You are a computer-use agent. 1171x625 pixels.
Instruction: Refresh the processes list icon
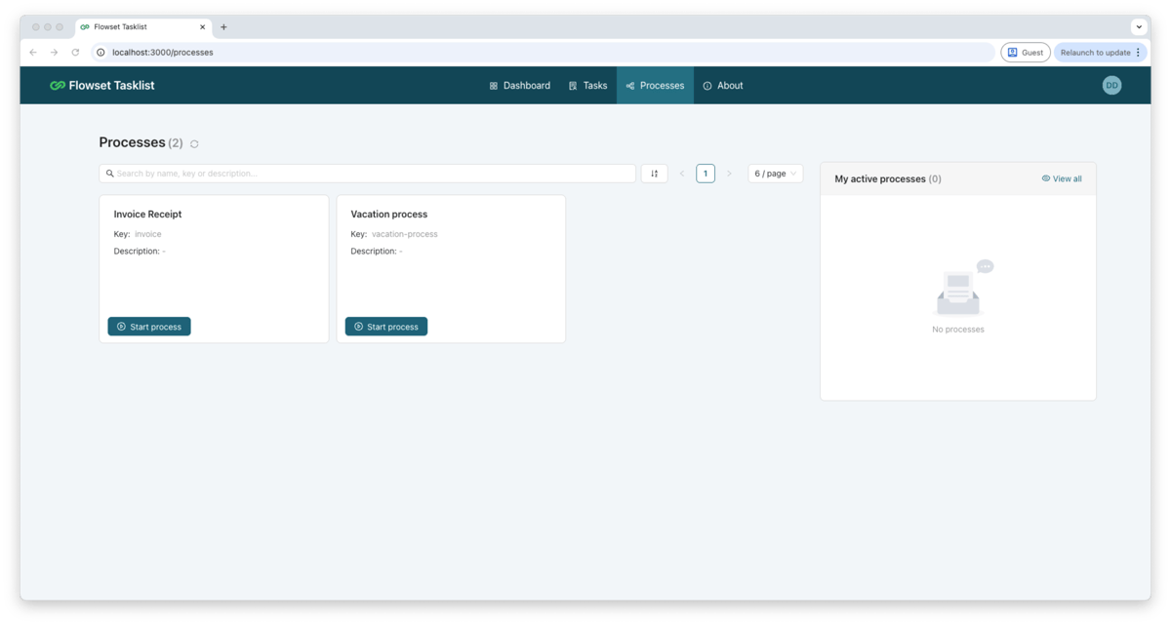(194, 144)
